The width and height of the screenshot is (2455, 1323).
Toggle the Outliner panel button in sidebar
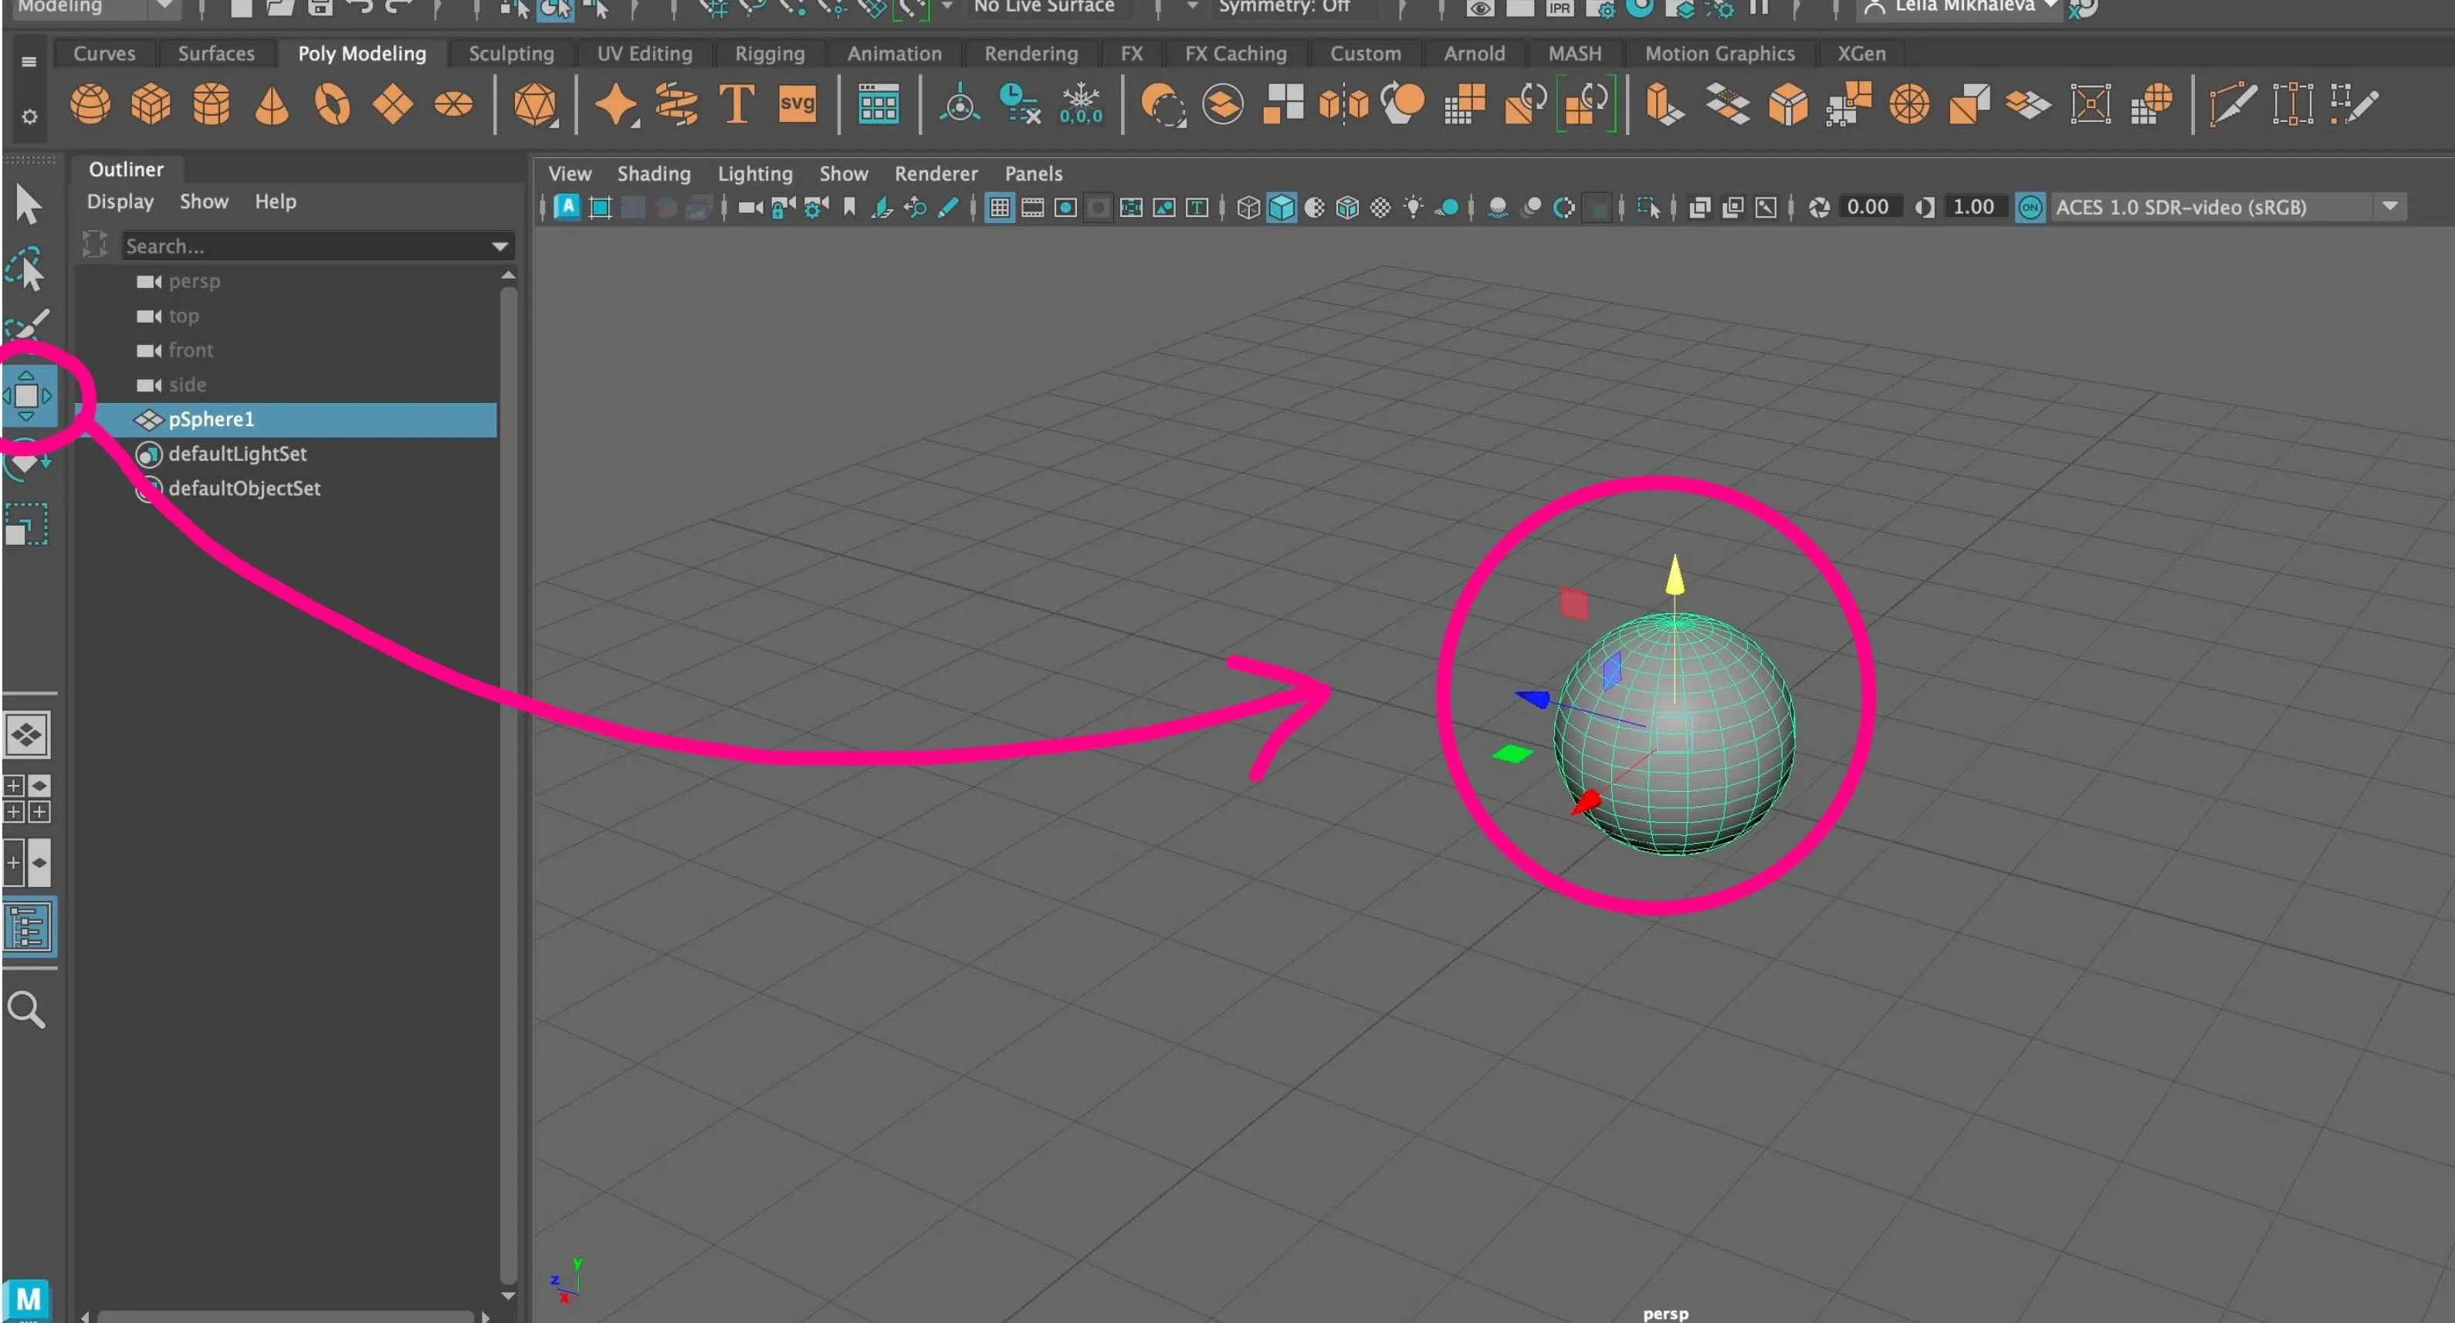[x=29, y=928]
